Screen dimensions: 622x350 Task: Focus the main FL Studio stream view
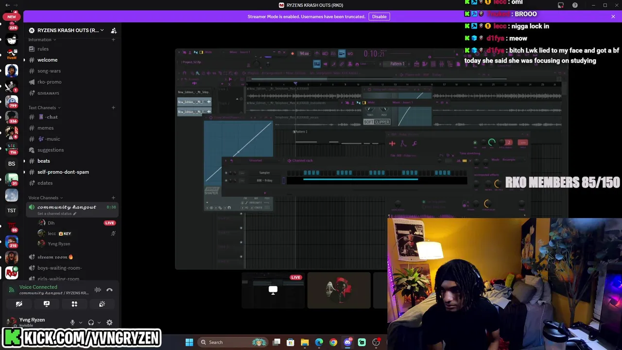pyautogui.click(x=371, y=158)
